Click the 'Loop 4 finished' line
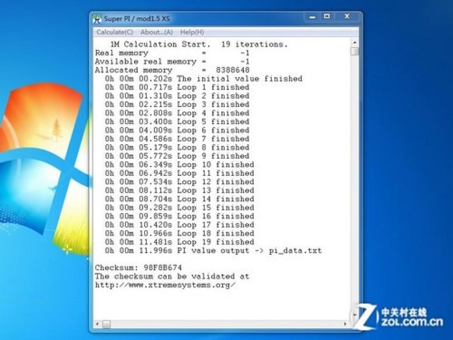This screenshot has height=340, width=453. pos(177,113)
